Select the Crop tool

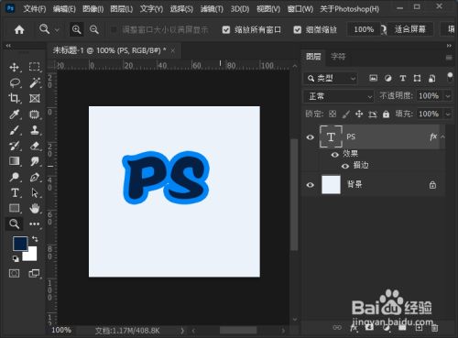(x=14, y=98)
